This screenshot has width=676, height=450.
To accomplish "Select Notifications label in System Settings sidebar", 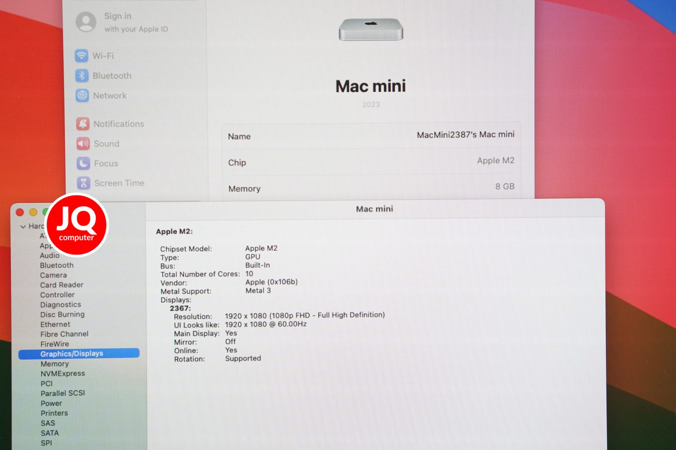I will 119,124.
